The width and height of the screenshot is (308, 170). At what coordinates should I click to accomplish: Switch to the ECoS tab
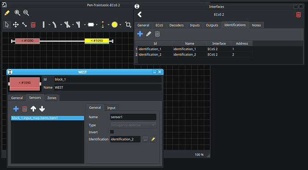point(159,25)
